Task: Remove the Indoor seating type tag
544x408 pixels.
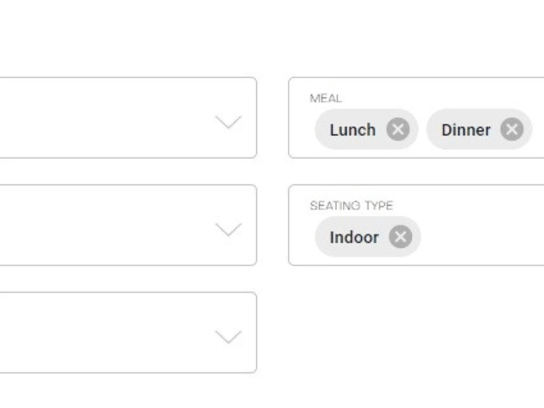Action: tap(400, 237)
